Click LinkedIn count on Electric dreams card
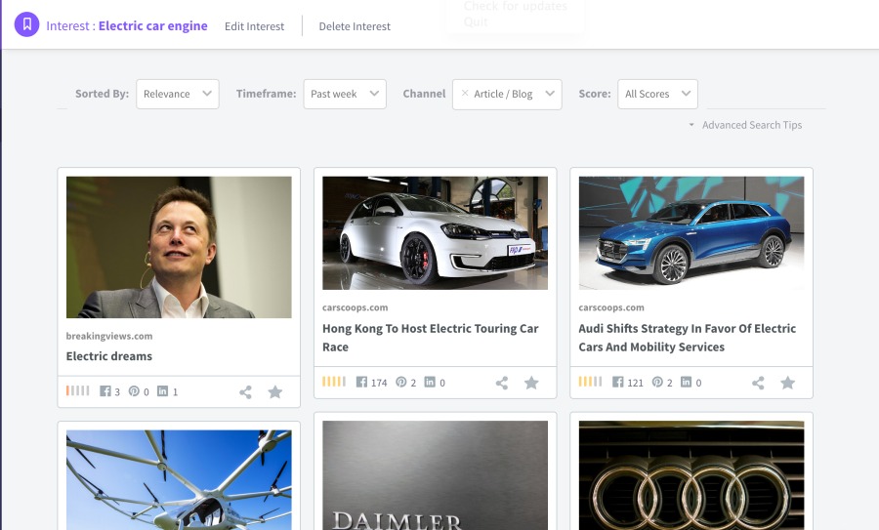 pos(167,391)
